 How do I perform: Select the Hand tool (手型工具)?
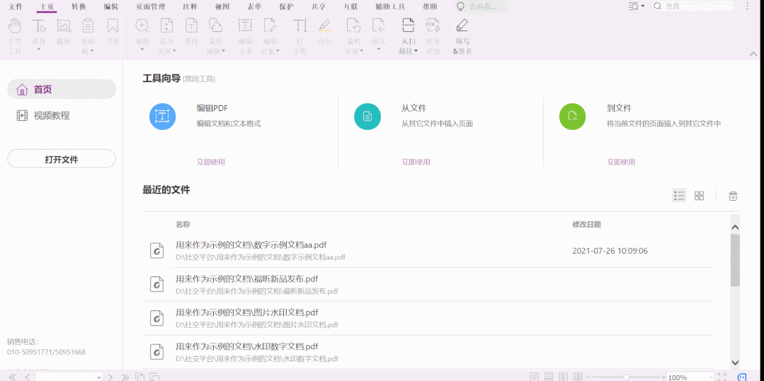[15, 36]
